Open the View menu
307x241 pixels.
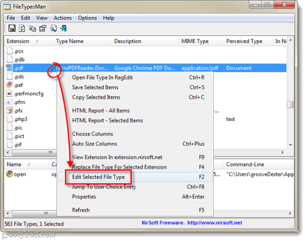point(42,18)
